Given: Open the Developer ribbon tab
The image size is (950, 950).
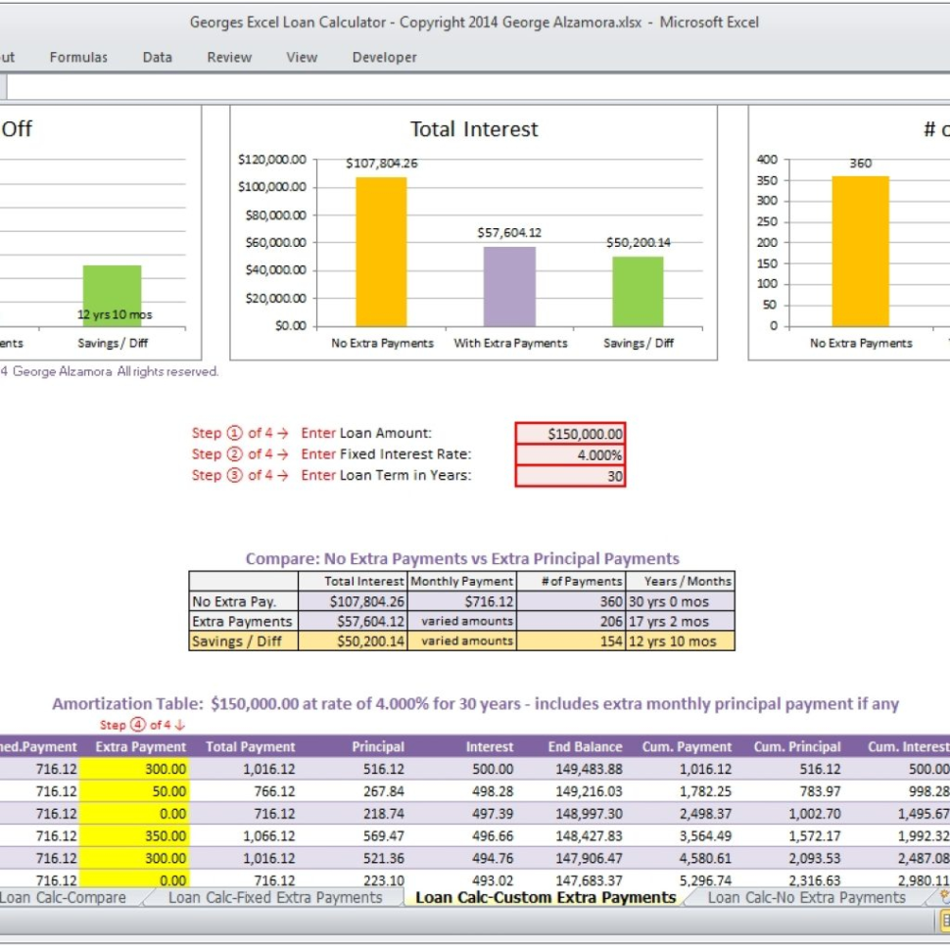Looking at the screenshot, I should click(x=384, y=57).
